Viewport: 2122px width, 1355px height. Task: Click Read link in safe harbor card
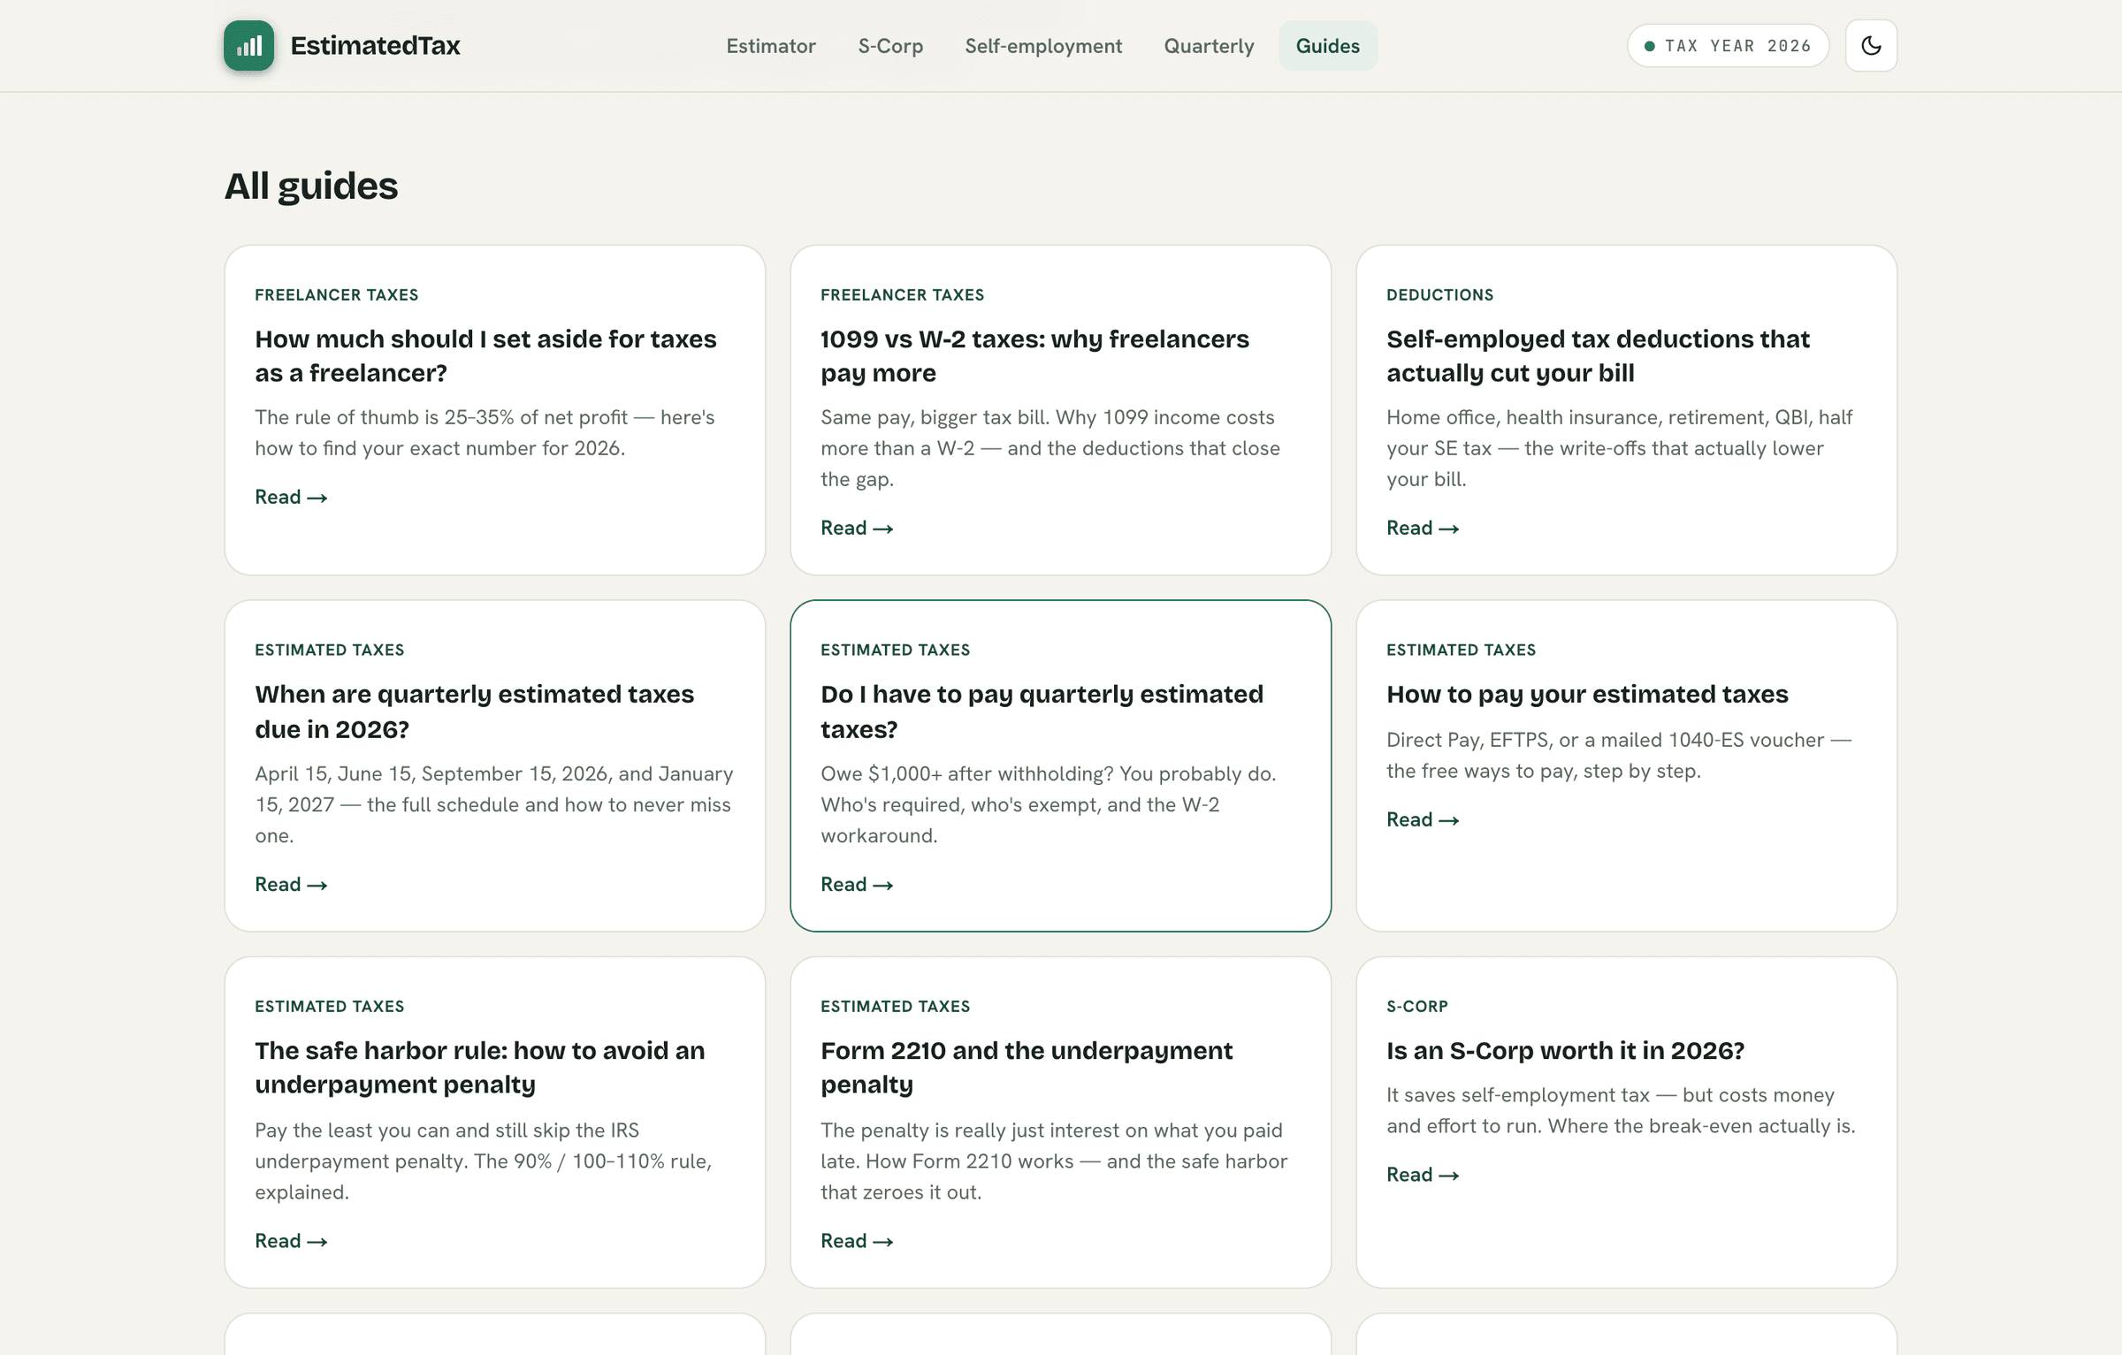coord(291,1240)
